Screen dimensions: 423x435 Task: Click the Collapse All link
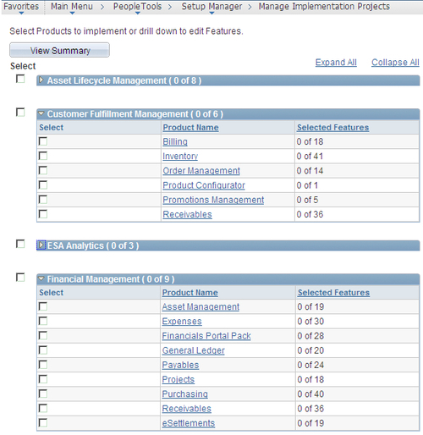[x=395, y=63]
